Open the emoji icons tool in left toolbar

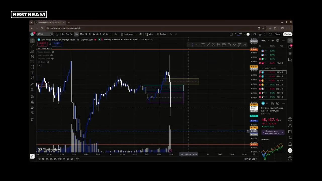(x=32, y=77)
